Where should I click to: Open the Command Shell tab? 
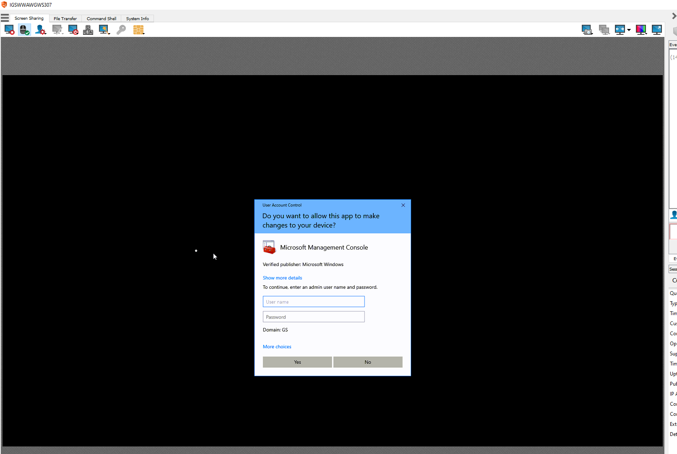(102, 18)
